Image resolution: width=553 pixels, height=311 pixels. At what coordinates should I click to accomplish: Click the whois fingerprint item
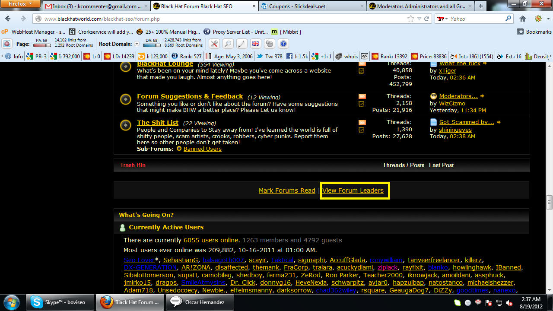point(347,56)
